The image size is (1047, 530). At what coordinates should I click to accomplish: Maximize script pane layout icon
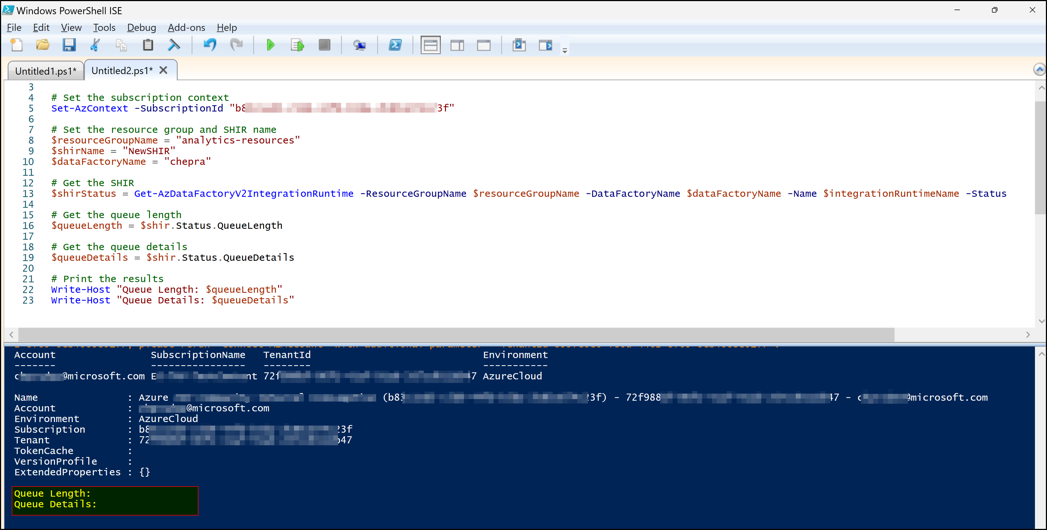[484, 45]
